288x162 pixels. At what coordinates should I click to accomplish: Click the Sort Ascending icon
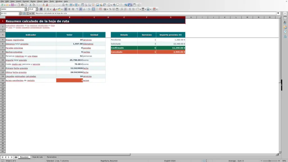(x=86, y=5)
